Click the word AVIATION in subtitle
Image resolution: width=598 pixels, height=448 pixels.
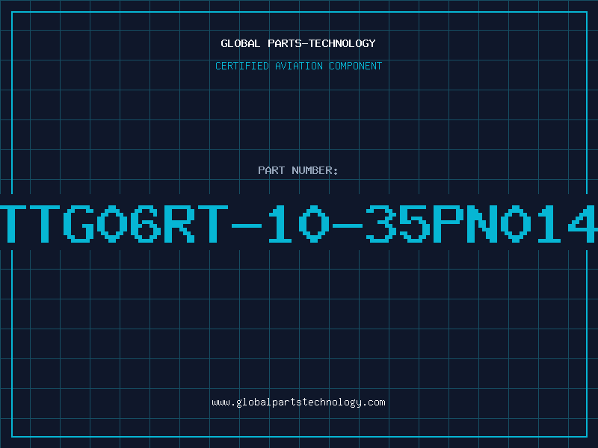(x=299, y=66)
